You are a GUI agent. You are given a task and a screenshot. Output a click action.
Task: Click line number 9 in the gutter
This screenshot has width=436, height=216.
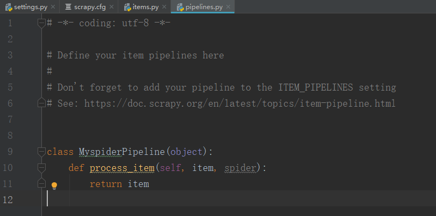tap(10, 152)
